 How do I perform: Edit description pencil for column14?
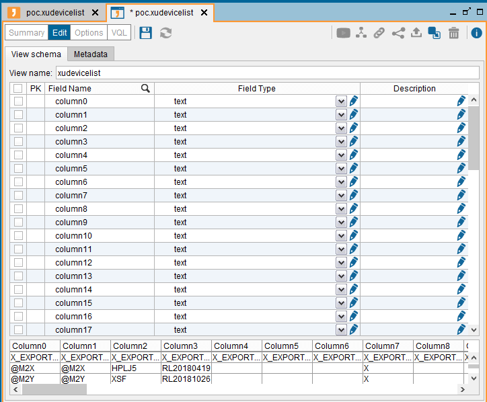pyautogui.click(x=461, y=289)
